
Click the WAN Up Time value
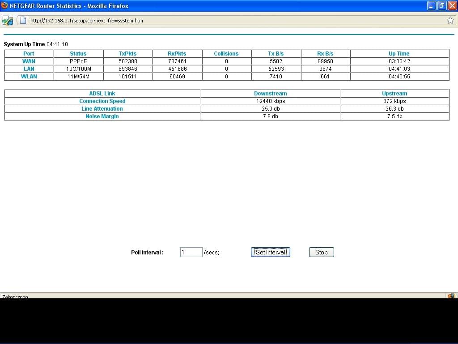(x=399, y=61)
